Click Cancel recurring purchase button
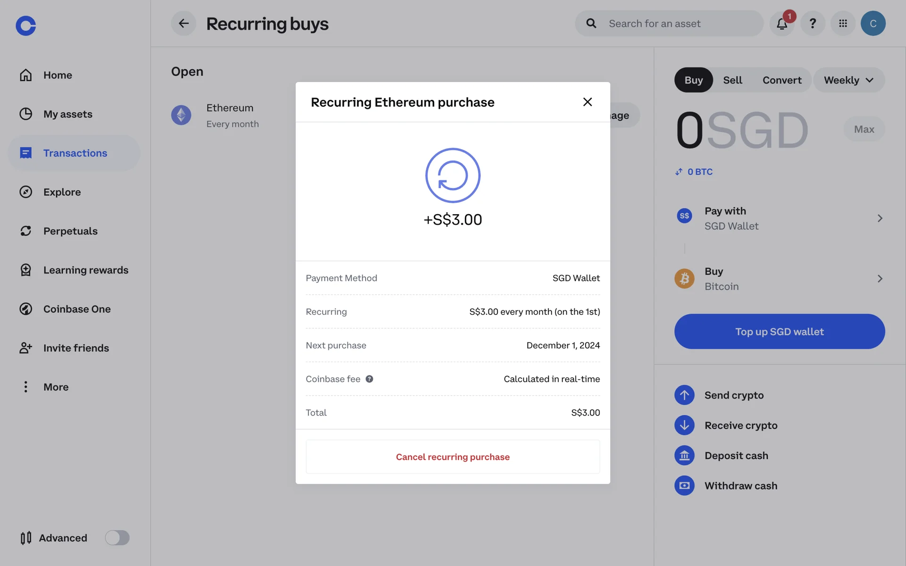This screenshot has width=906, height=566. (x=453, y=457)
